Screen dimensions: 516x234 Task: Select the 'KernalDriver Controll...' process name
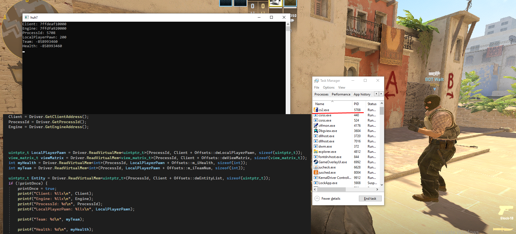335,178
